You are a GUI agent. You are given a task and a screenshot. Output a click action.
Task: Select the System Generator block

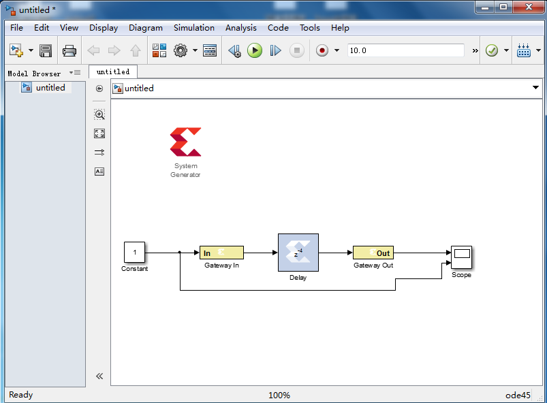point(185,142)
